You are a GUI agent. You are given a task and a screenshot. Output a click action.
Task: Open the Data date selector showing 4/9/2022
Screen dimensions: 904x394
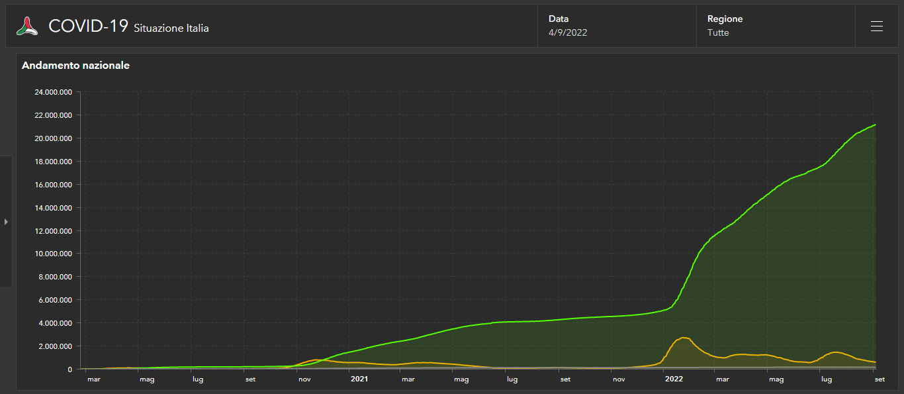[567, 32]
